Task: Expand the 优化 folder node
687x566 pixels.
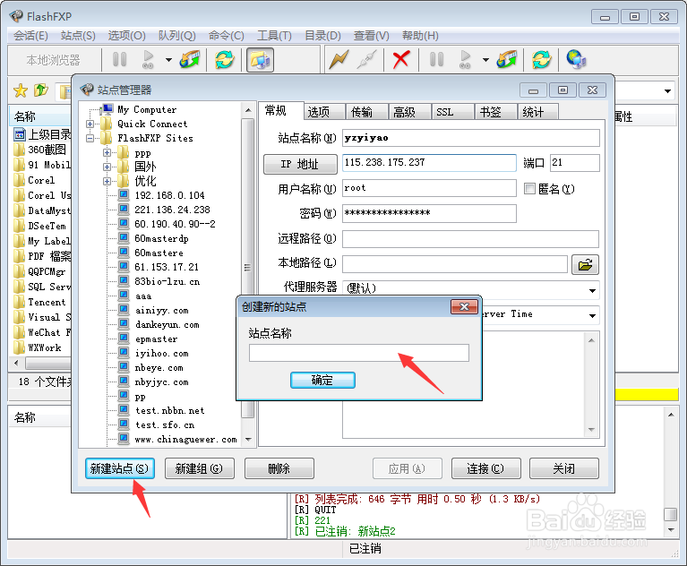Action: coord(107,181)
